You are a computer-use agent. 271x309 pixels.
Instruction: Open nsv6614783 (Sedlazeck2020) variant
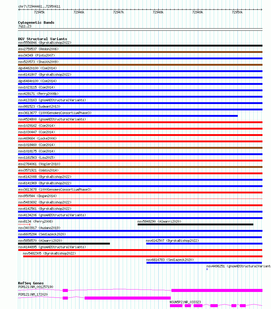point(170,260)
